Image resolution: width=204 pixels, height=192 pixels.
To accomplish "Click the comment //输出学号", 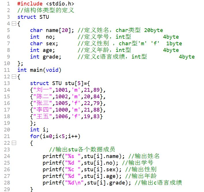I will (138, 163).
